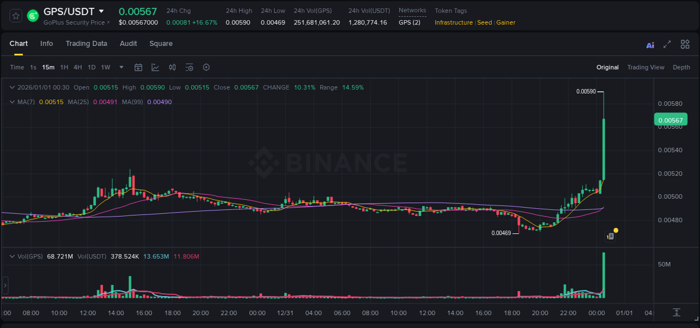Open the indicator list settings icon
This screenshot has width=700, height=328.
pos(189,67)
